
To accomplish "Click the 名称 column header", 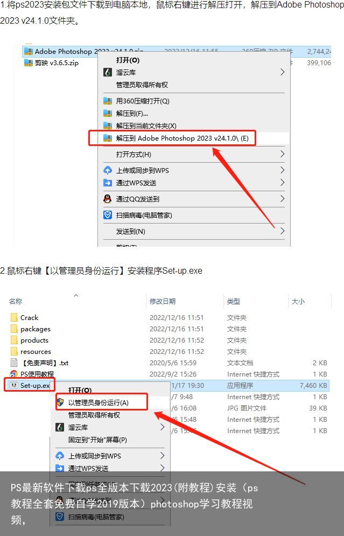I will (16, 301).
